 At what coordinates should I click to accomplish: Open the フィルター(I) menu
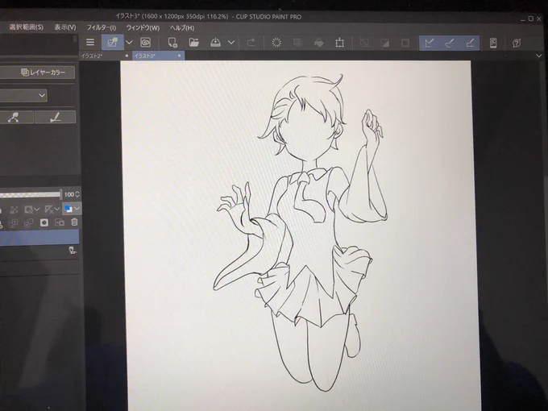pos(101,27)
